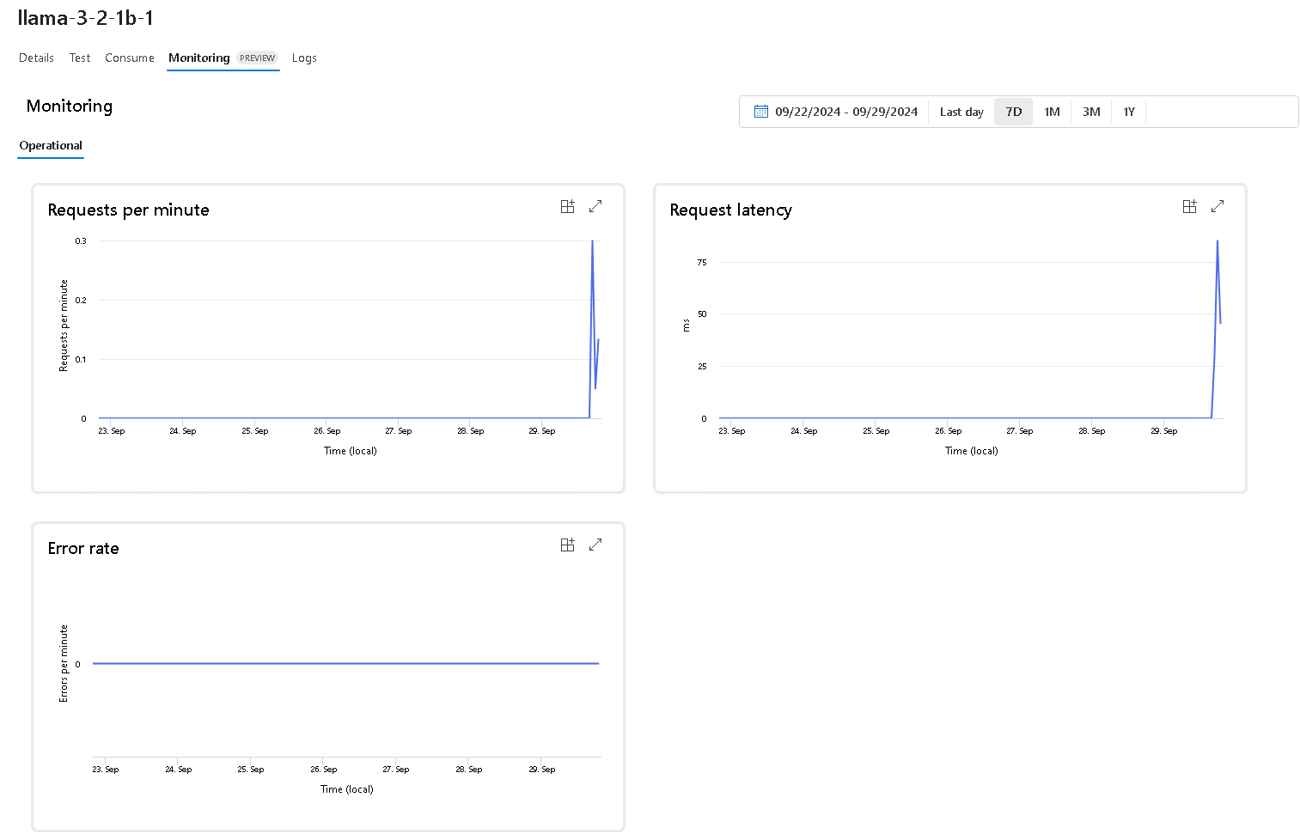Set time range to 3M
Screen dimensions: 1300x840
(x=1091, y=112)
